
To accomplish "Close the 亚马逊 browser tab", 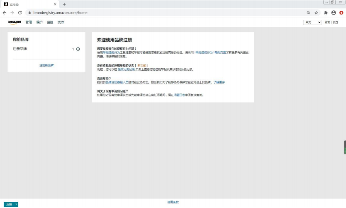I will point(55,4).
